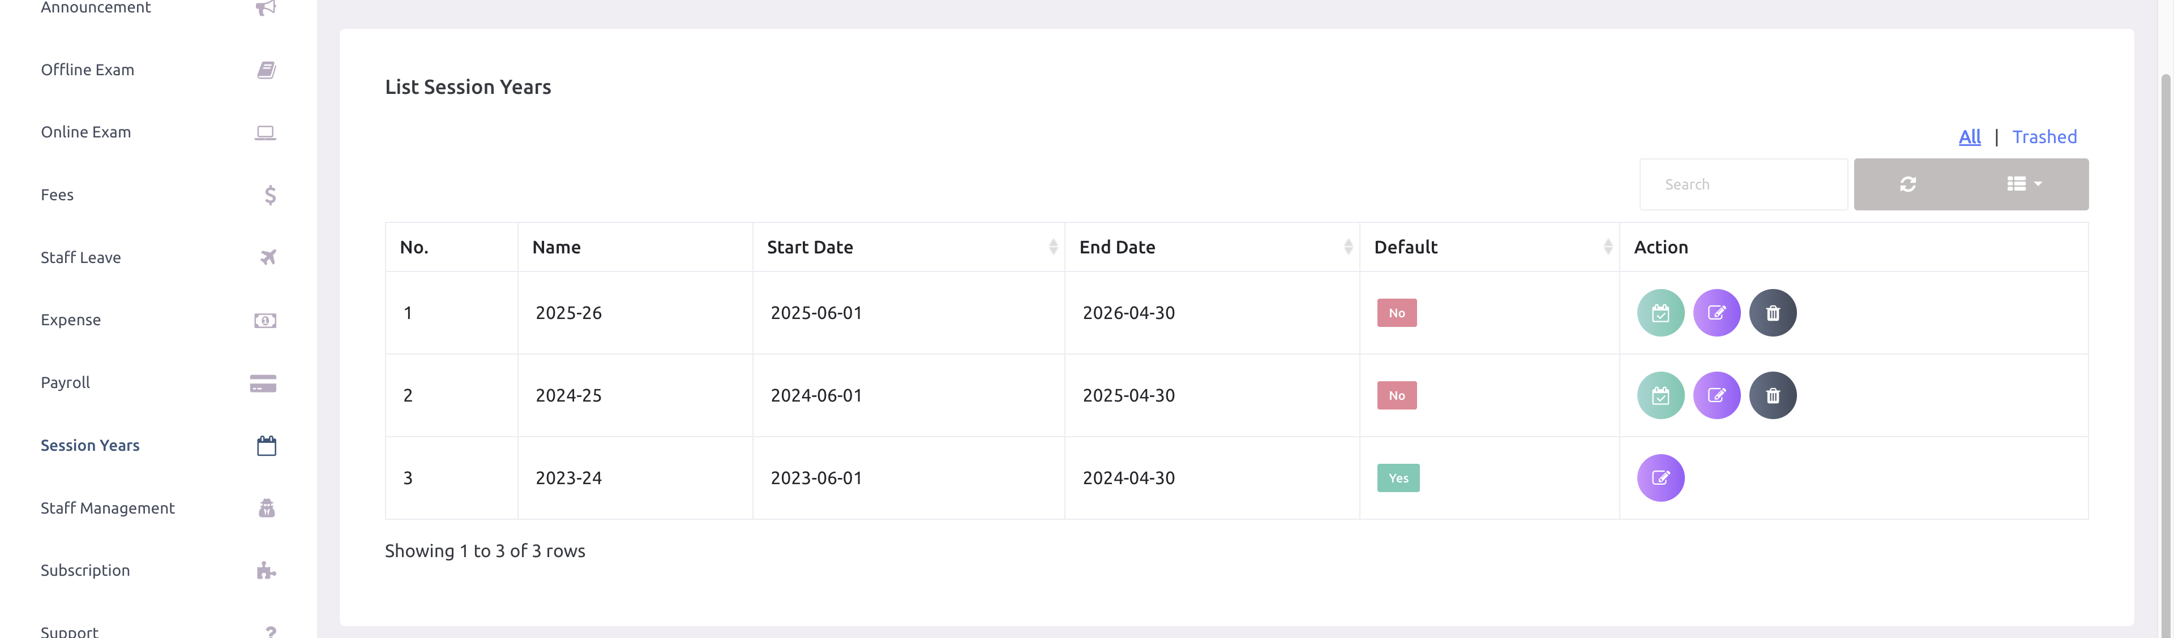Screen dimensions: 2174x638
Task: Edit the 2024-25 session year
Action: click(x=1717, y=395)
